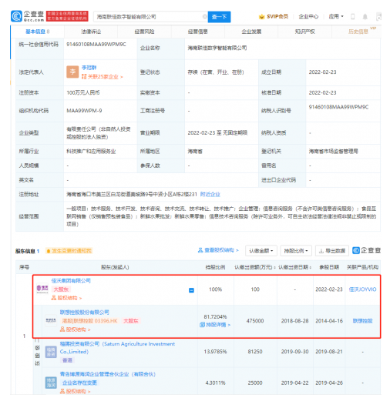Image resolution: width=390 pixels, height=401 pixels.
Task: Select the 基本信息 tab
Action: click(38, 32)
